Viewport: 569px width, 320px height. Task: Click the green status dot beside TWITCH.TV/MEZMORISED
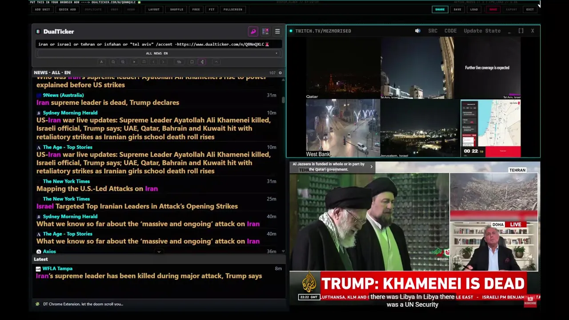point(291,31)
